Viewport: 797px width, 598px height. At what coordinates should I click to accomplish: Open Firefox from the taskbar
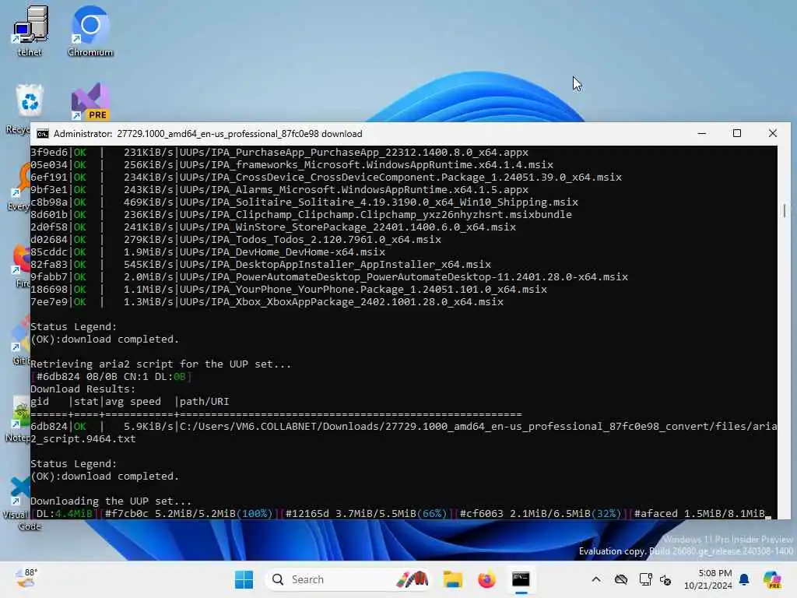pyautogui.click(x=486, y=579)
